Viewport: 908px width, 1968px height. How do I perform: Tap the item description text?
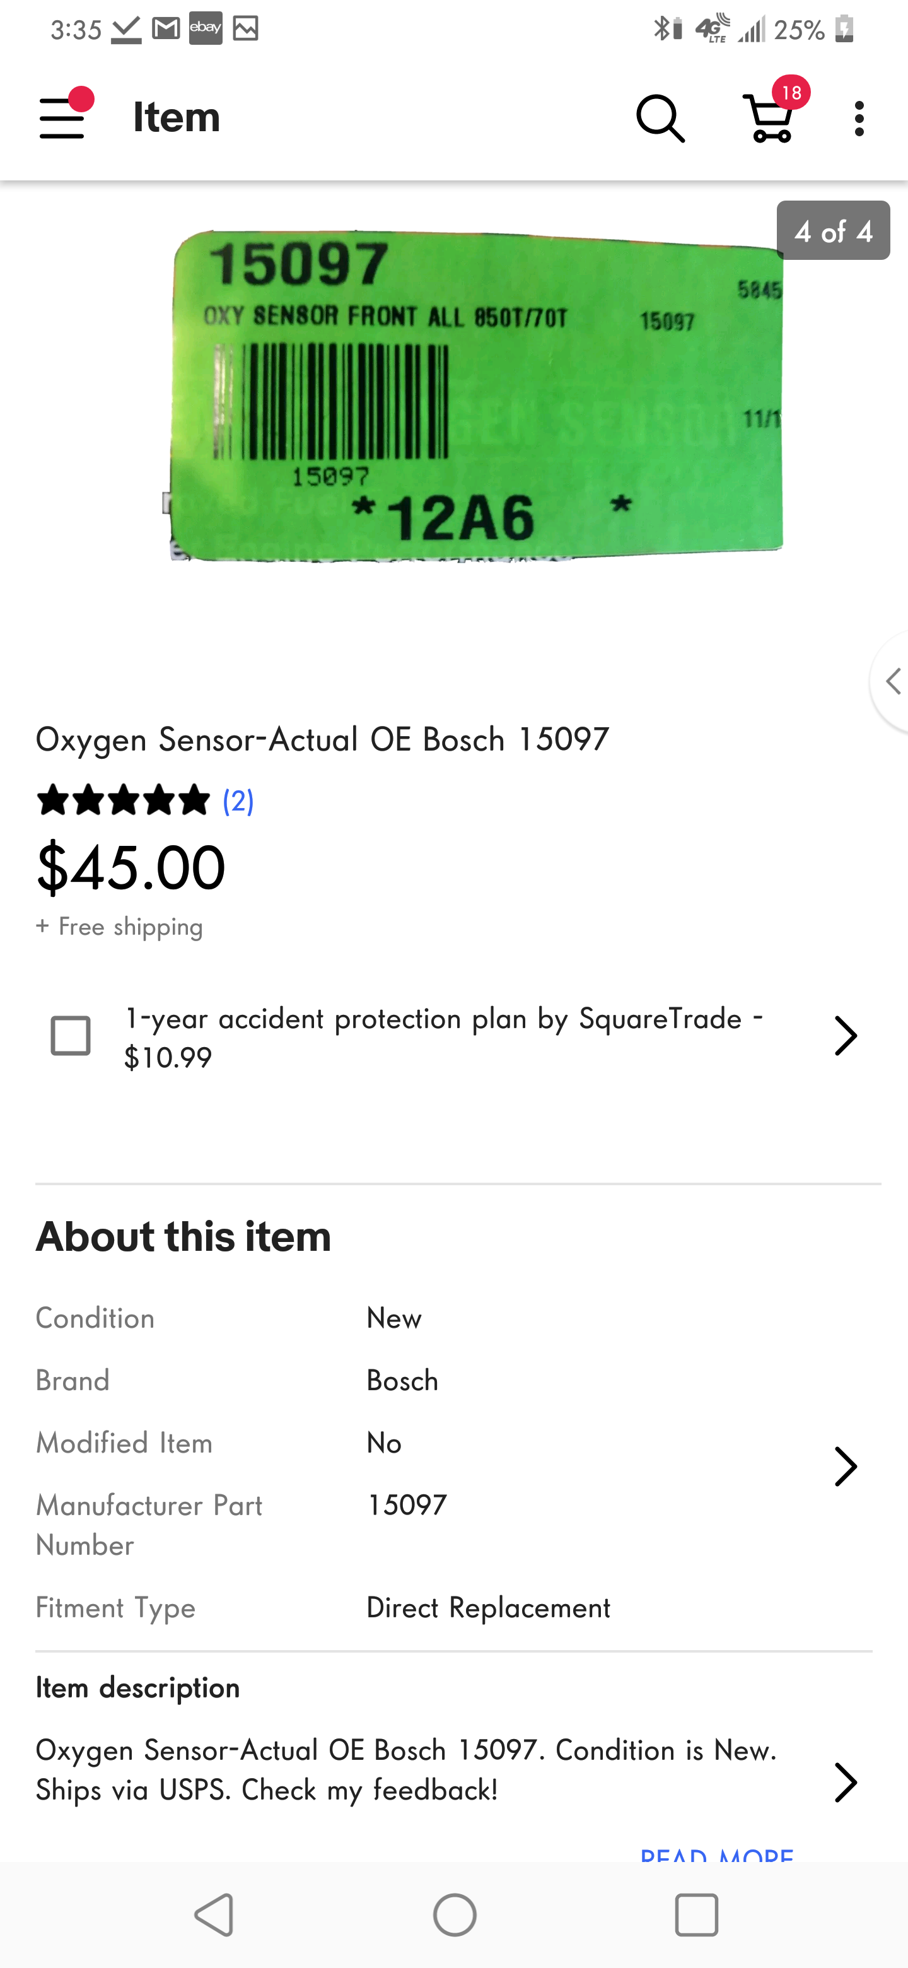pyautogui.click(x=405, y=1769)
